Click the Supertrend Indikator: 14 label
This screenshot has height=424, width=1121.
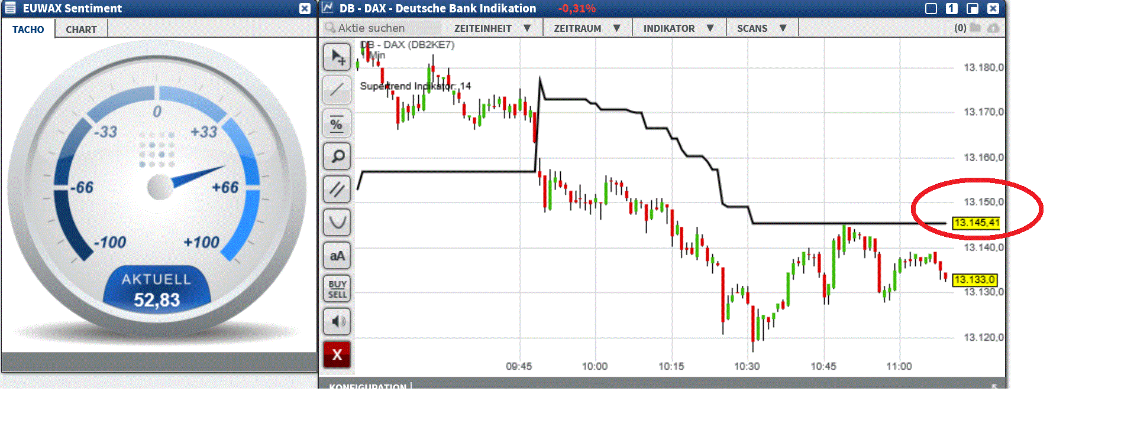[415, 86]
